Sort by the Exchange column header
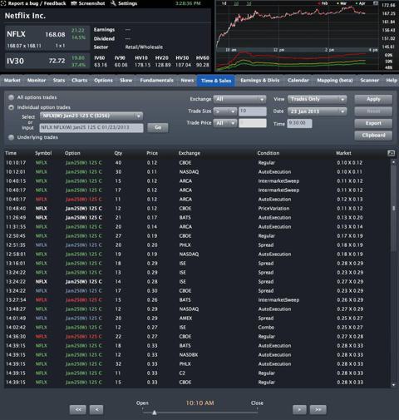Image resolution: width=399 pixels, height=420 pixels. 190,153
